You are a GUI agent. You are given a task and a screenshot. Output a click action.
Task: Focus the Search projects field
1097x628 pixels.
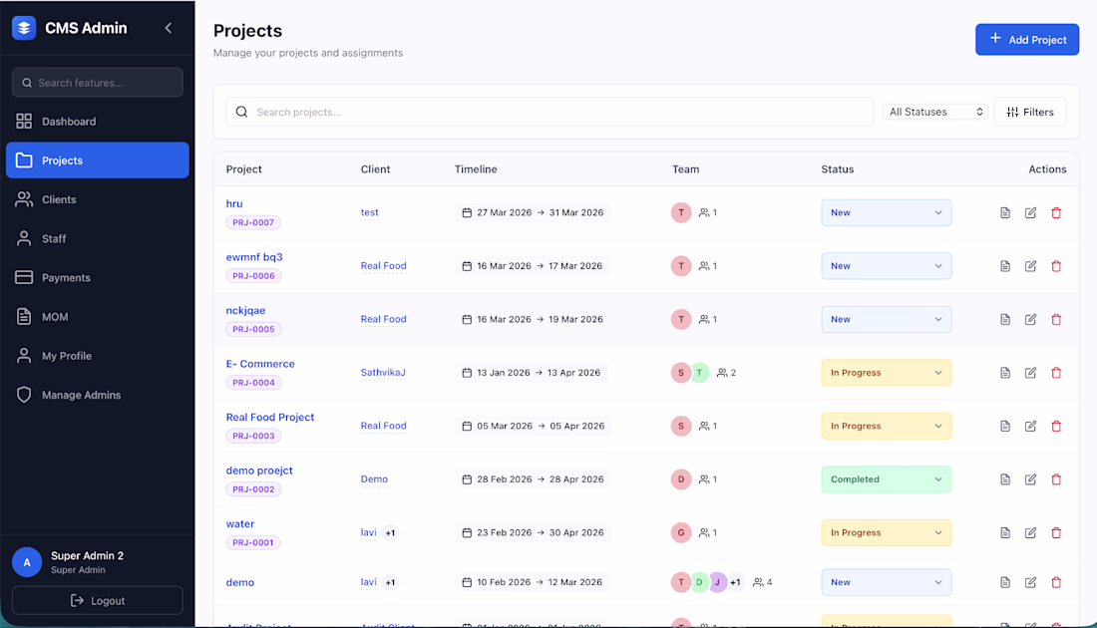click(549, 112)
